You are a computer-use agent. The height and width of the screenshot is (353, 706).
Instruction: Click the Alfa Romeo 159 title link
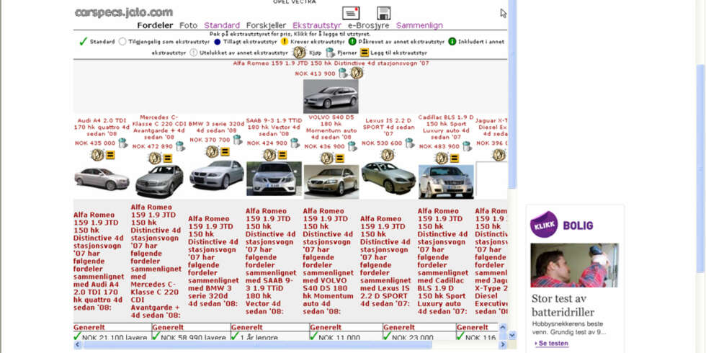point(331,63)
